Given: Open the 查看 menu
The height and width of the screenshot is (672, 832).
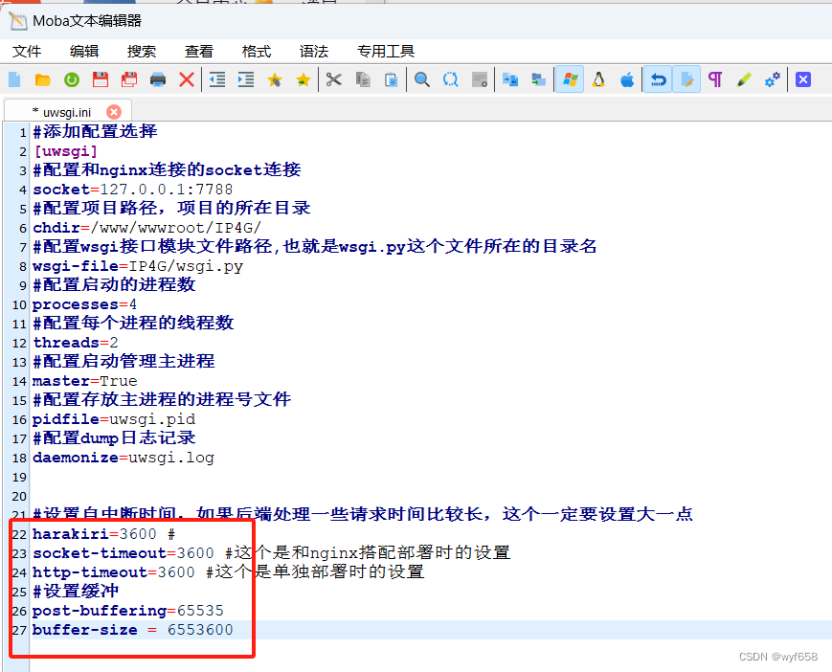Looking at the screenshot, I should tap(199, 52).
